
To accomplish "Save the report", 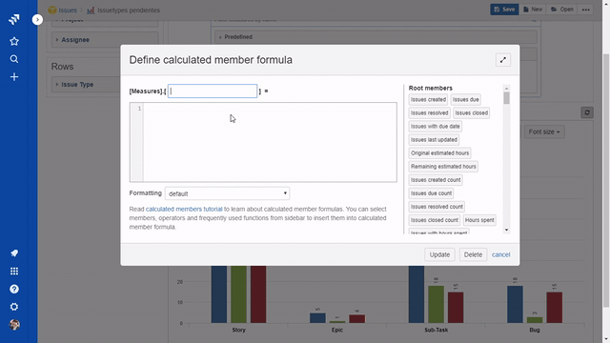I will click(504, 10).
